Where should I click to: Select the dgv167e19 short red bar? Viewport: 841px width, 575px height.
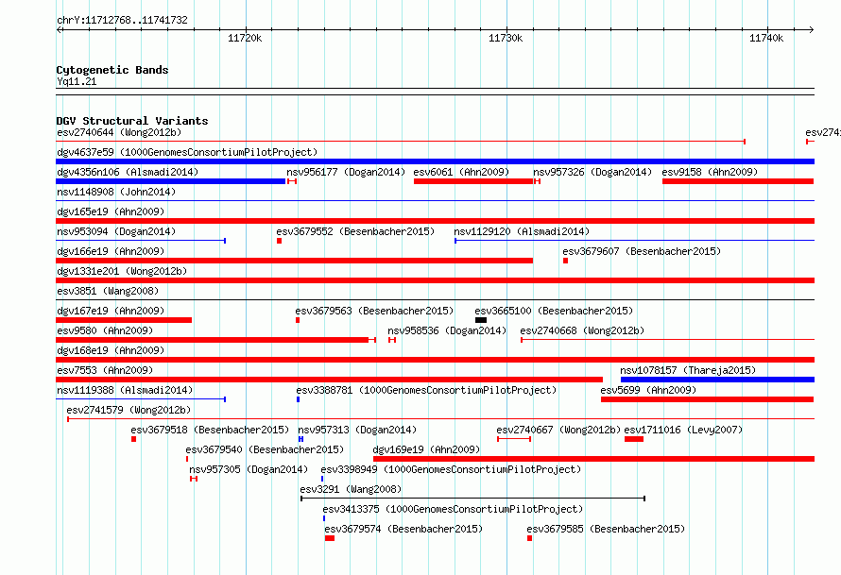tap(124, 320)
